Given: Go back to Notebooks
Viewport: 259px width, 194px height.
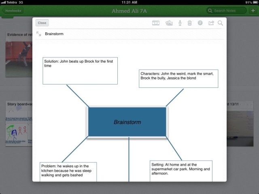Looking at the screenshot, I should 13,11.
